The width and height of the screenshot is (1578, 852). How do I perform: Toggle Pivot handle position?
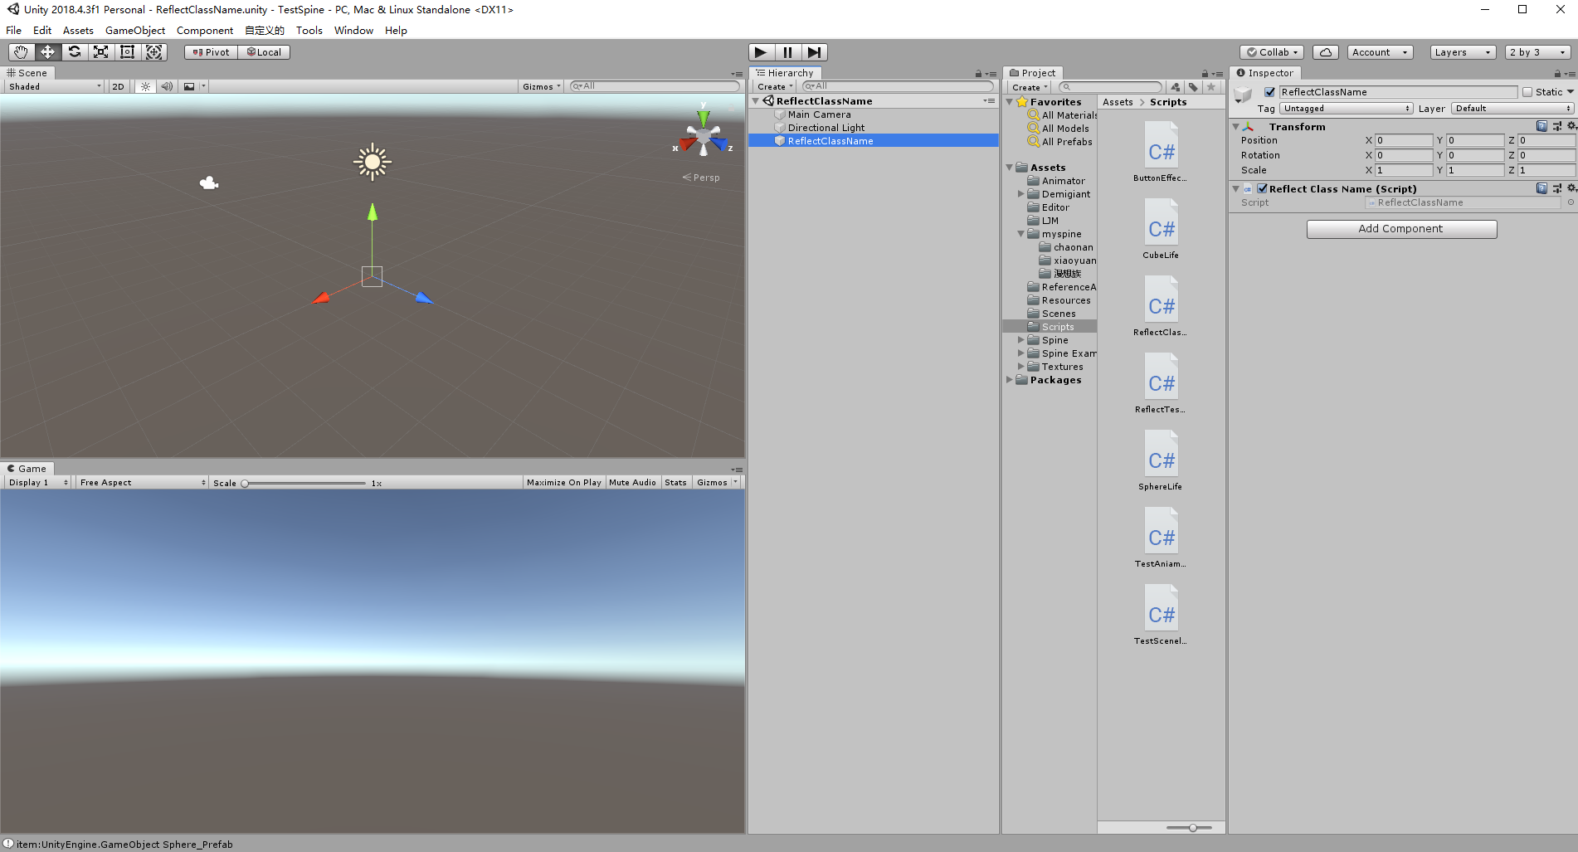point(211,52)
